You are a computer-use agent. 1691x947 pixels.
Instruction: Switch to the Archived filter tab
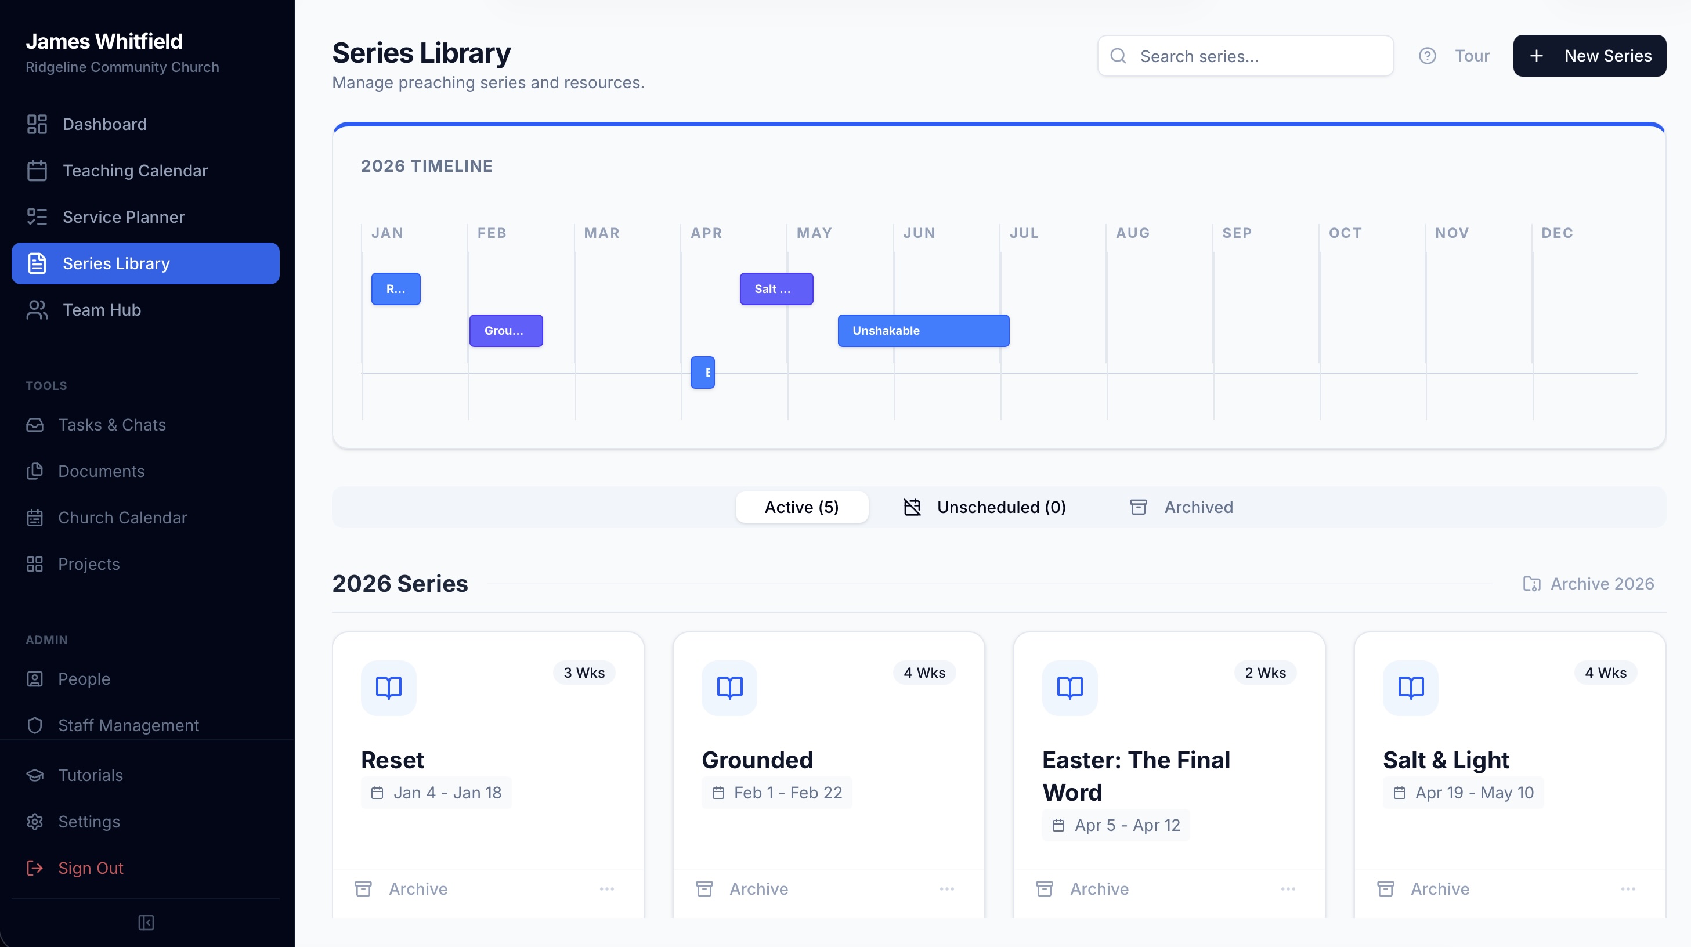coord(1181,507)
